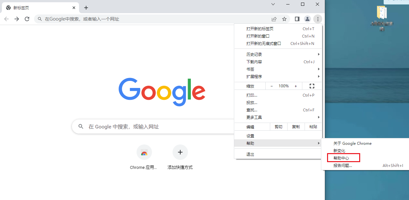Open 帮助中心 in help submenu

click(365, 158)
